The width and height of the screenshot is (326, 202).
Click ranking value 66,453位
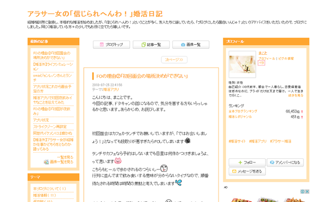pos(293,112)
